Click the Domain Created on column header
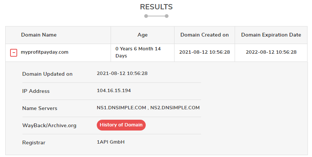The image size is (312, 157). pyautogui.click(x=204, y=35)
